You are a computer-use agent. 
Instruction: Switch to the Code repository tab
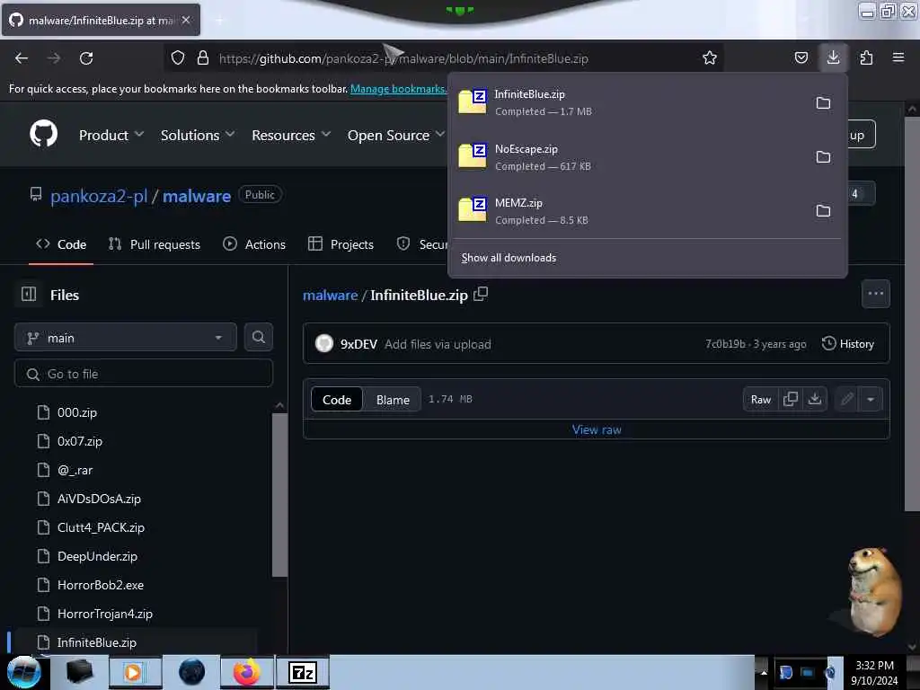pos(61,244)
